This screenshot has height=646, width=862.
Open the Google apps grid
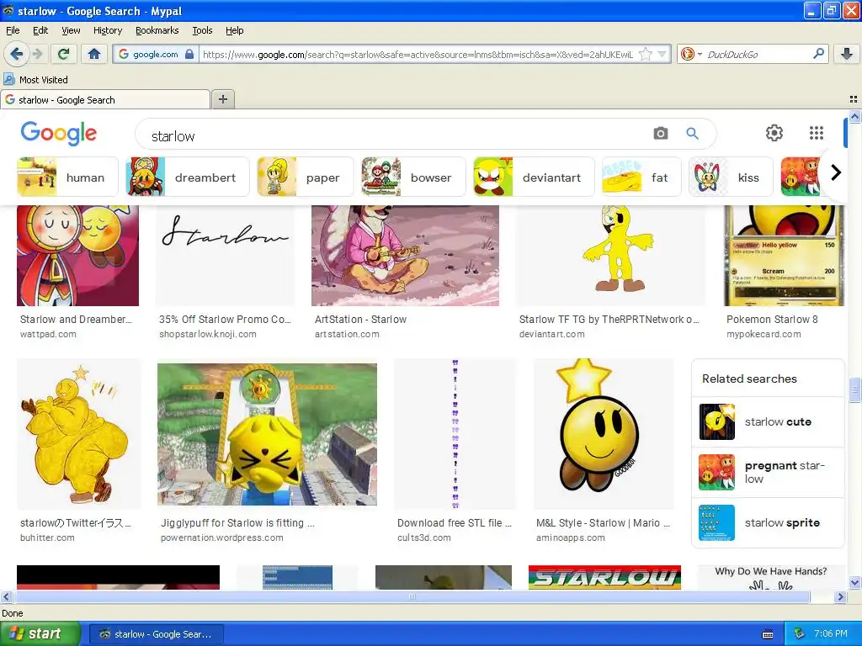click(x=817, y=132)
